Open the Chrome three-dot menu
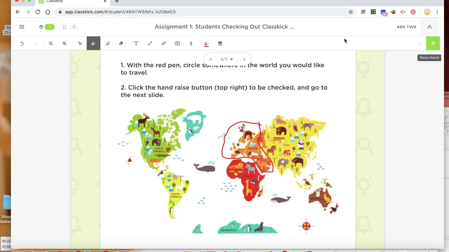 437,12
